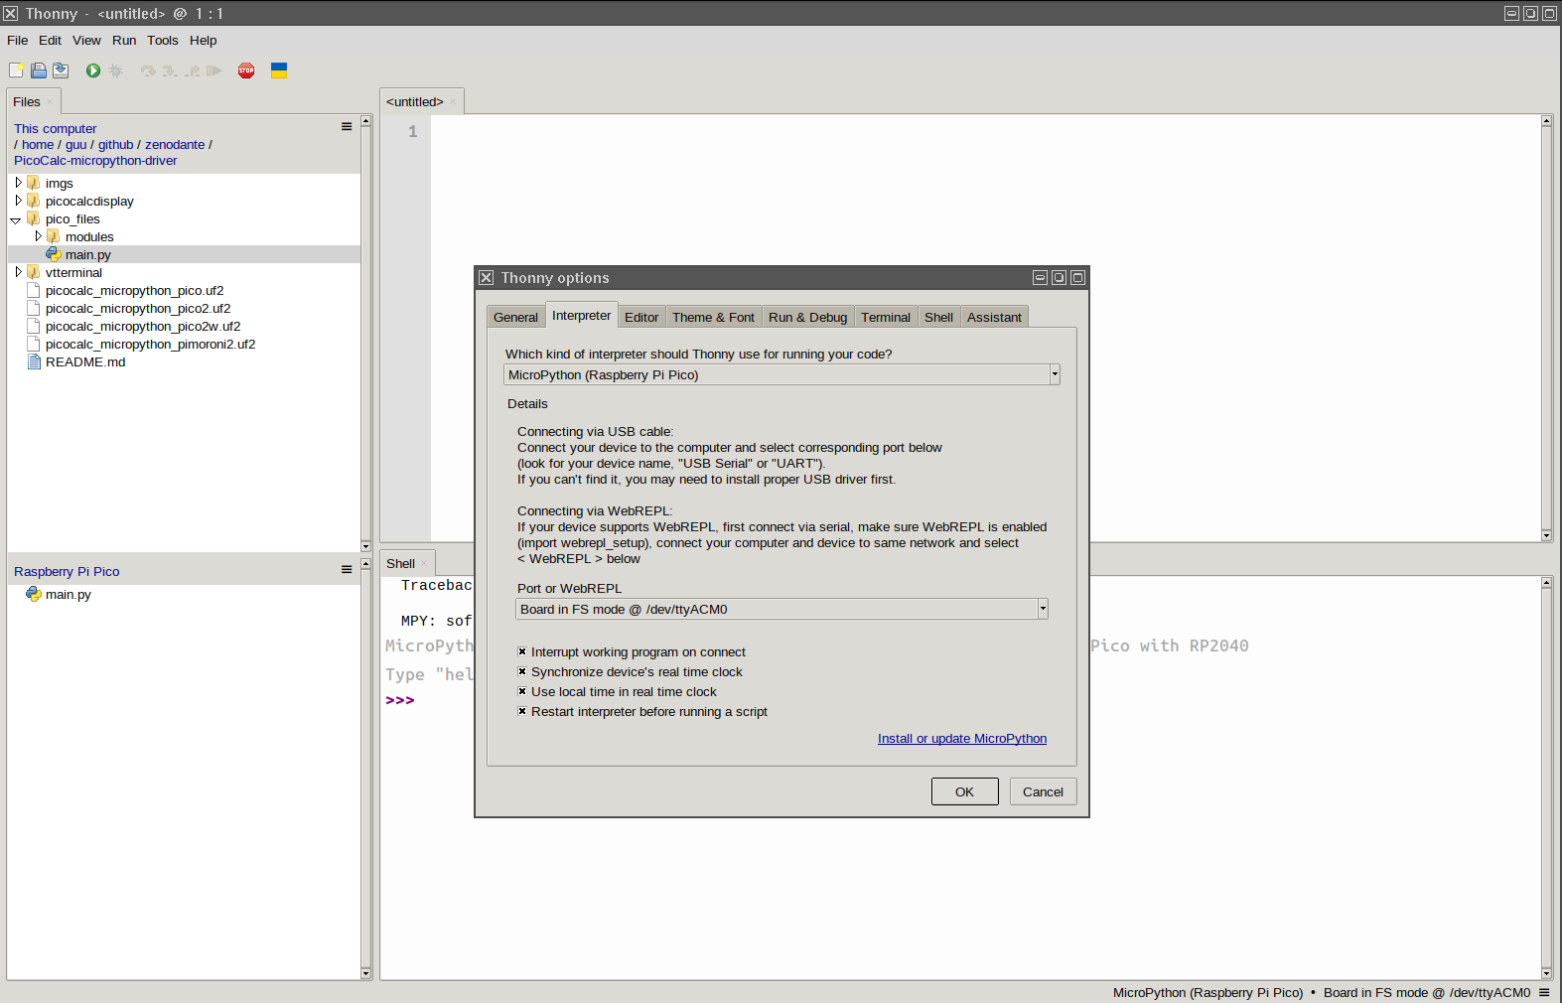The height and width of the screenshot is (1003, 1562).
Task: Click OK in Thonny options
Action: point(964,791)
